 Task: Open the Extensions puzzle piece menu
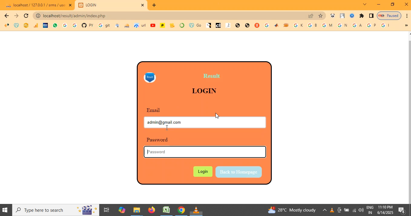click(362, 16)
